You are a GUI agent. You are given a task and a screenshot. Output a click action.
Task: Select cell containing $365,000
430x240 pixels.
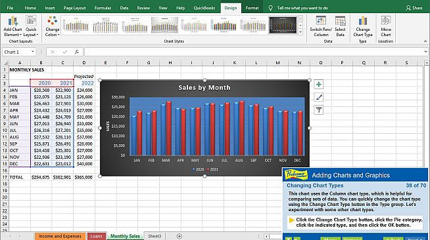(84, 177)
